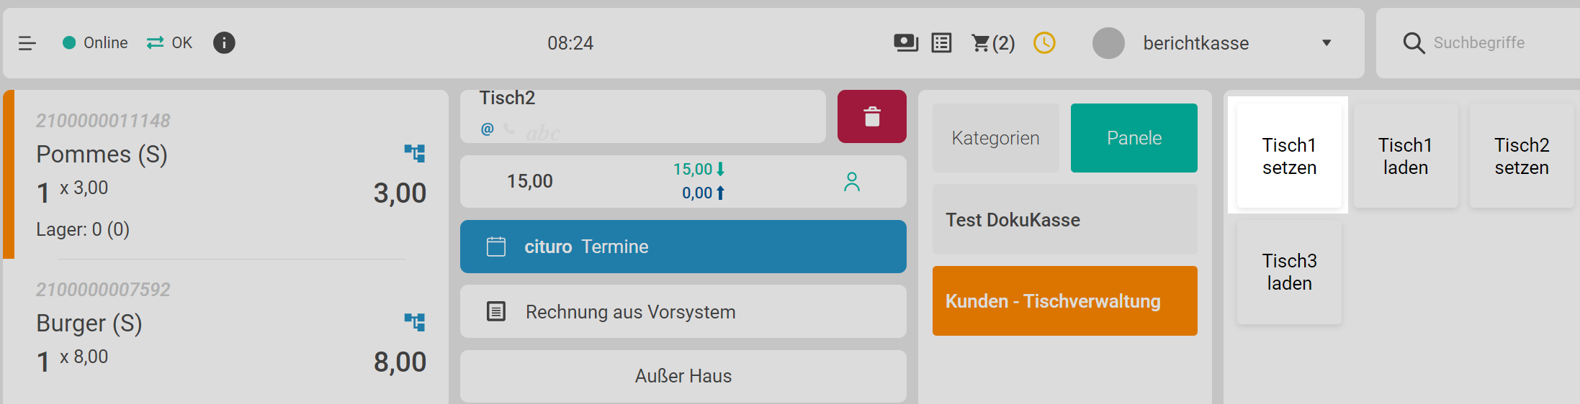This screenshot has height=404, width=1580.
Task: Switch to the Panele tab
Action: tap(1134, 138)
